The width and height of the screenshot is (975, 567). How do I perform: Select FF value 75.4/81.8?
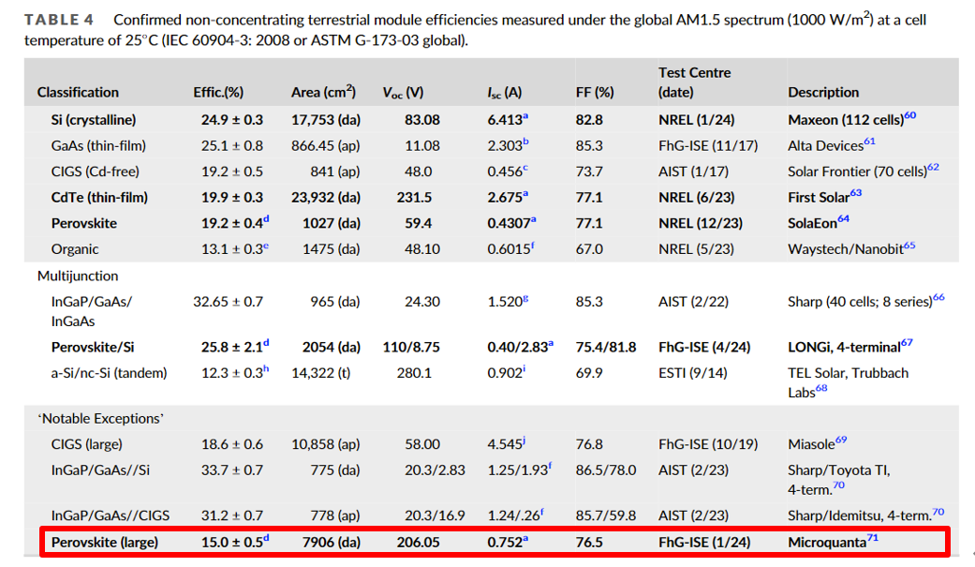(606, 347)
